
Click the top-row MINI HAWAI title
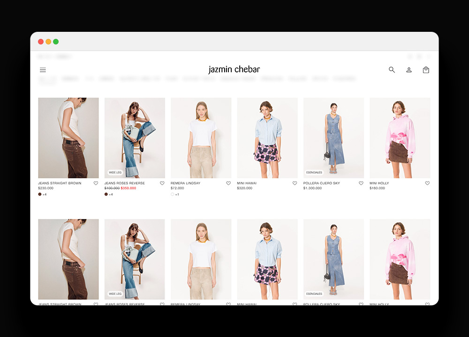coord(247,183)
